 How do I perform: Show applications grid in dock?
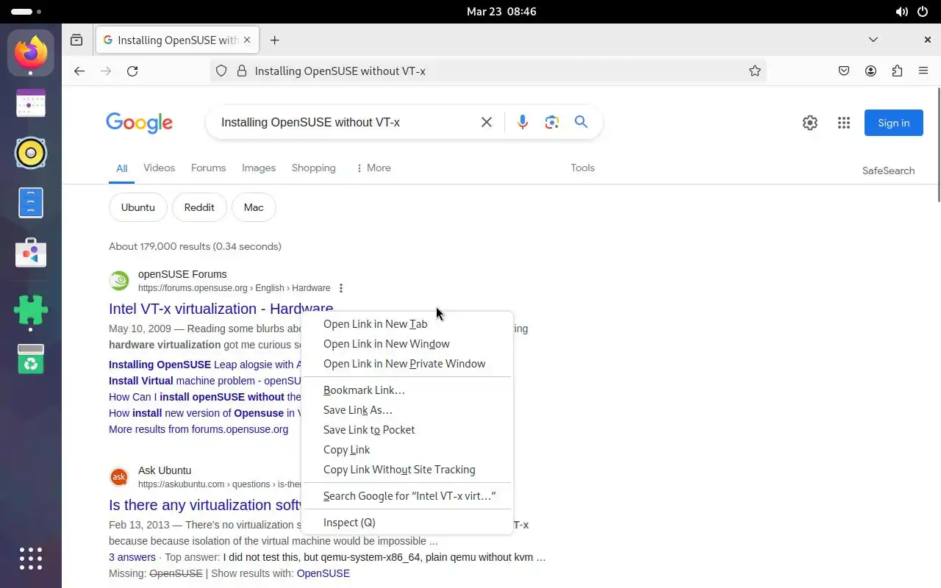tap(31, 559)
